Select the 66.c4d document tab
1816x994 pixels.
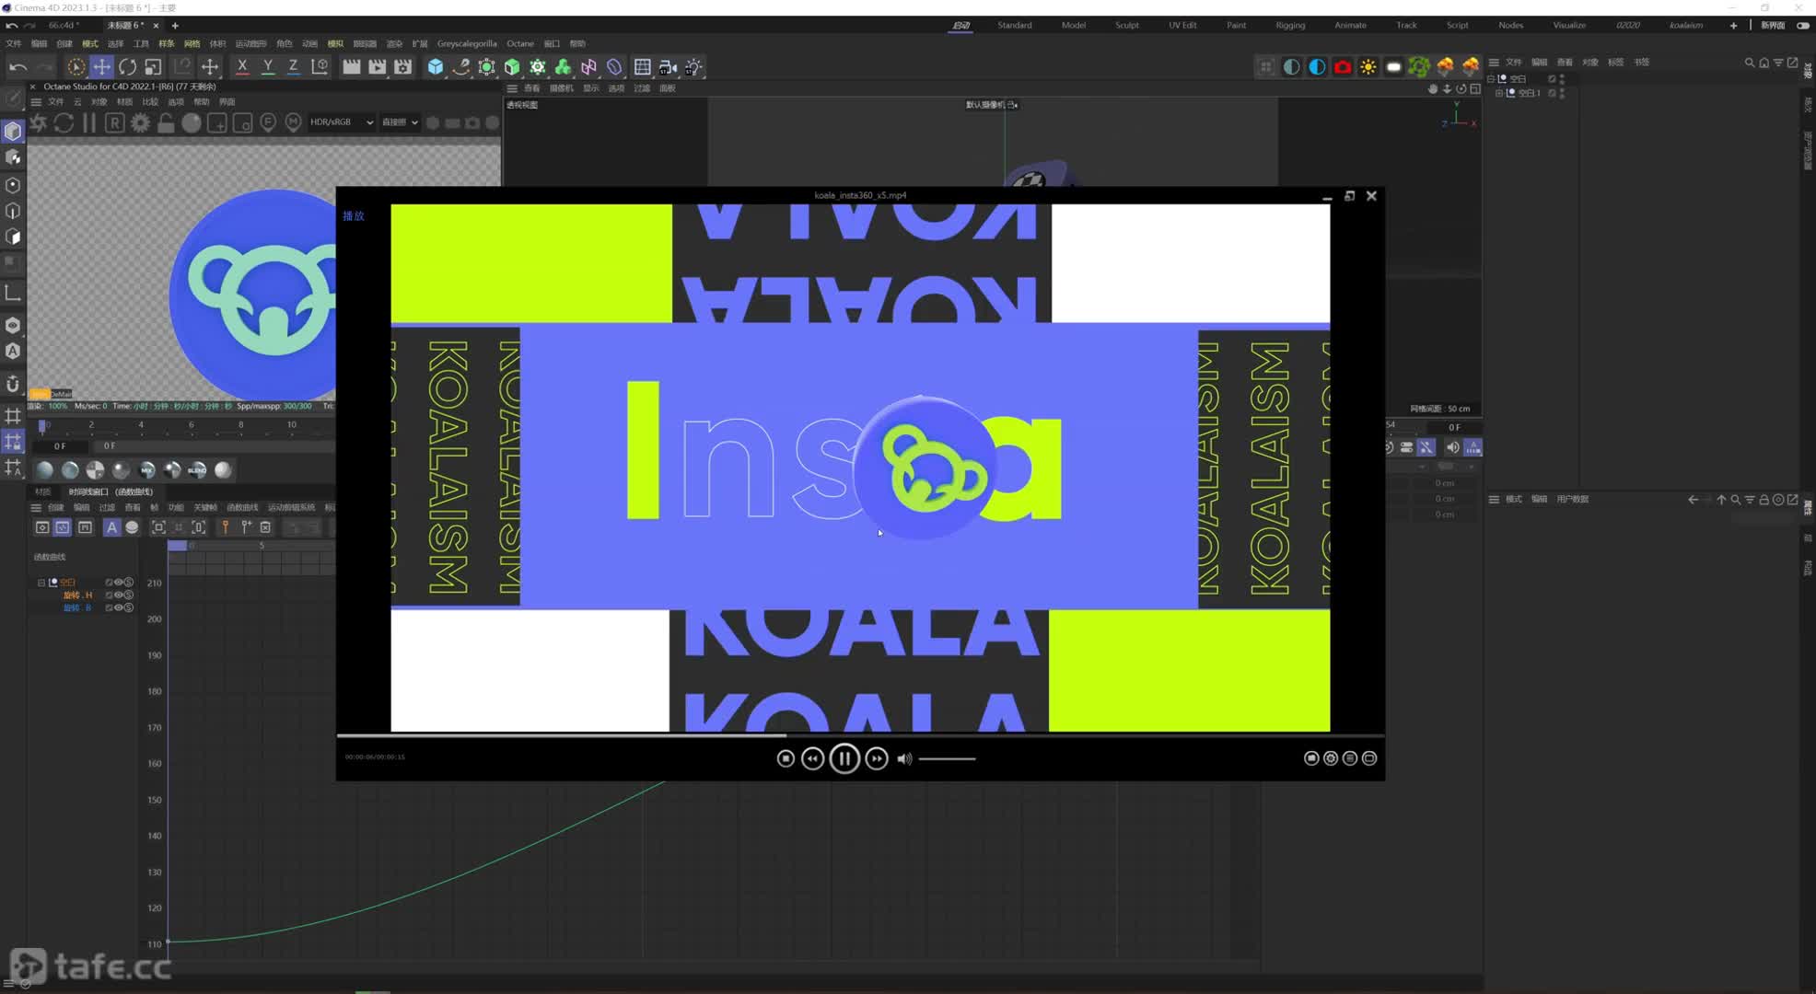64,25
